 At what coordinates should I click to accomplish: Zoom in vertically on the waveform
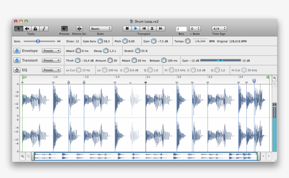click(275, 78)
